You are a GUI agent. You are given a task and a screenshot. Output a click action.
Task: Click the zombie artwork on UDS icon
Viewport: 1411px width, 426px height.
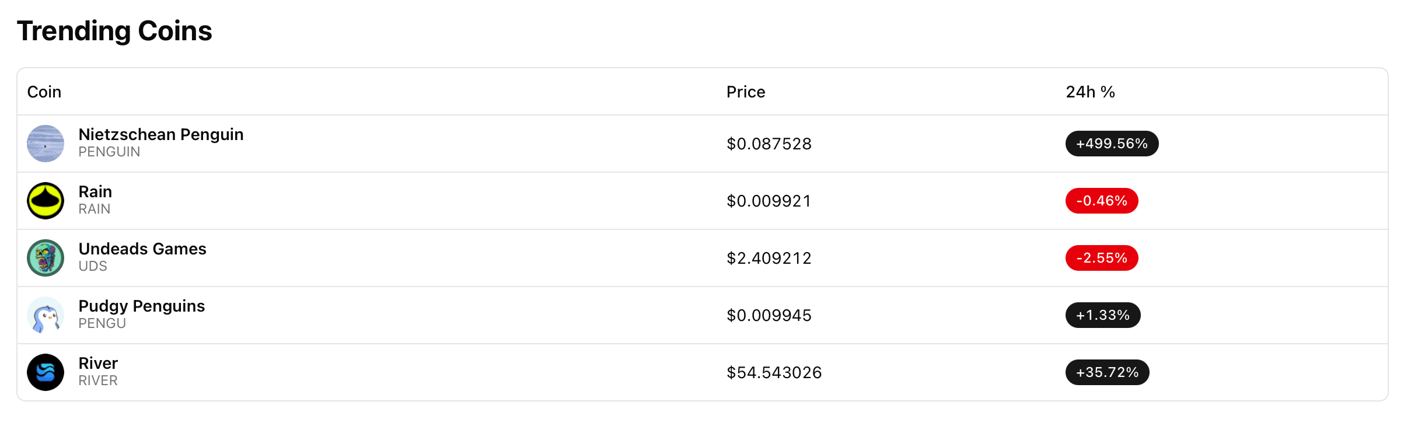coord(45,257)
